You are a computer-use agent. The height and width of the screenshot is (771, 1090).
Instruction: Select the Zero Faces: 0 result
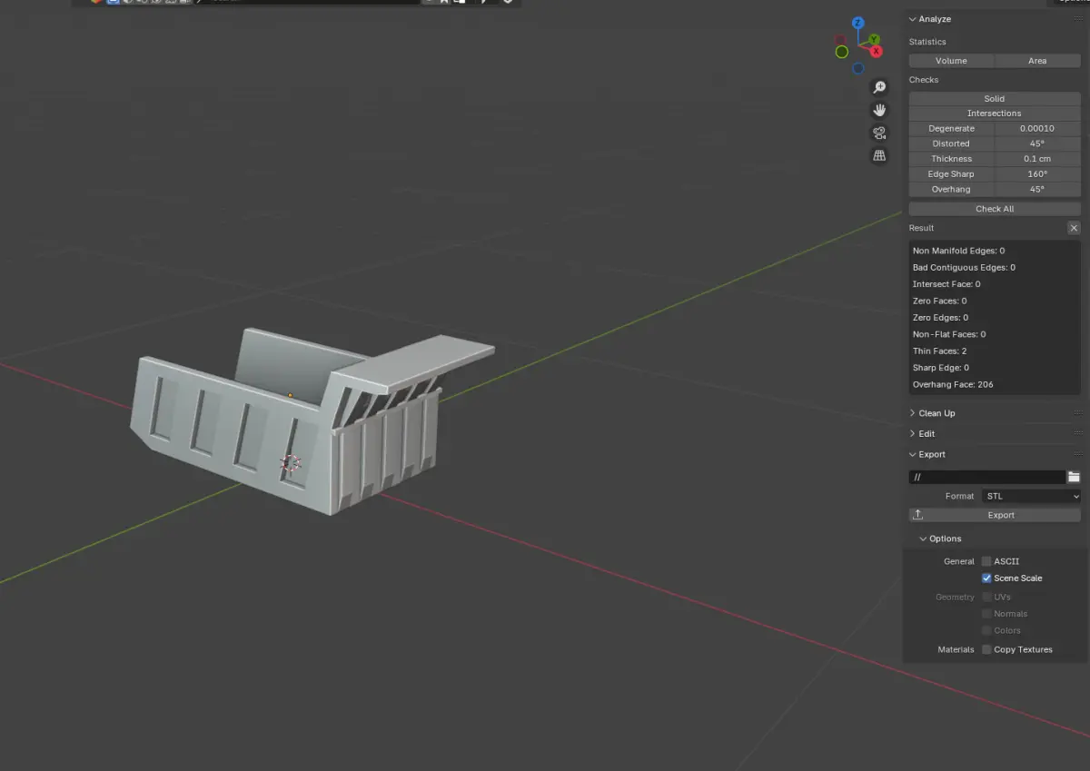coord(939,301)
